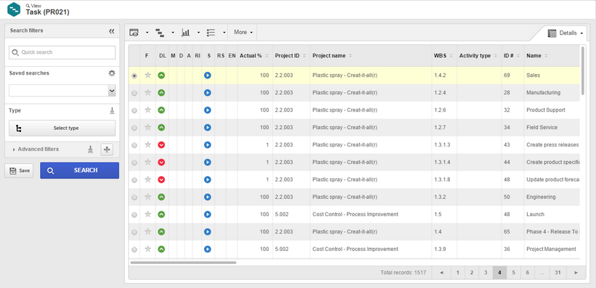Sort by the Actual % column

254,56
